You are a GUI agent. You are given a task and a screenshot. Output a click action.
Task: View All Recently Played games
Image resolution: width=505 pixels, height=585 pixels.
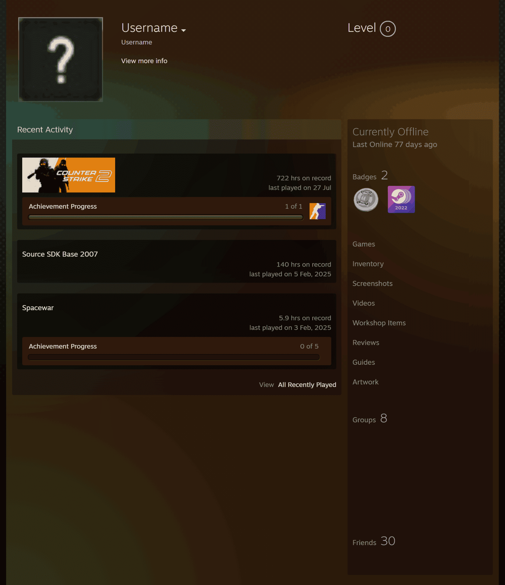point(307,385)
